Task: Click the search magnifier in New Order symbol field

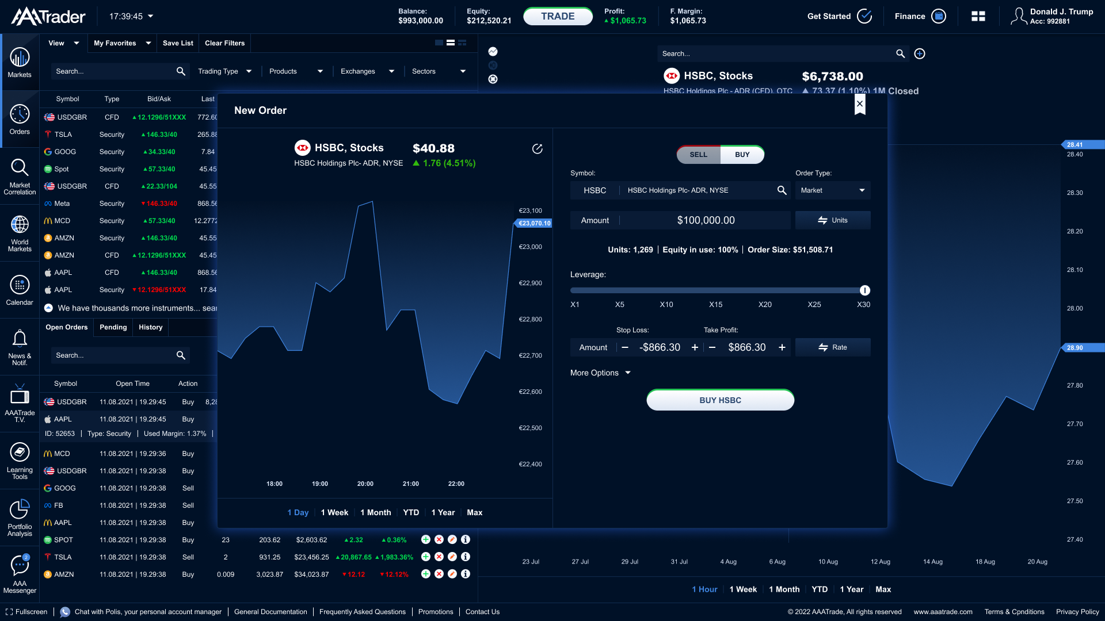Action: (x=782, y=190)
